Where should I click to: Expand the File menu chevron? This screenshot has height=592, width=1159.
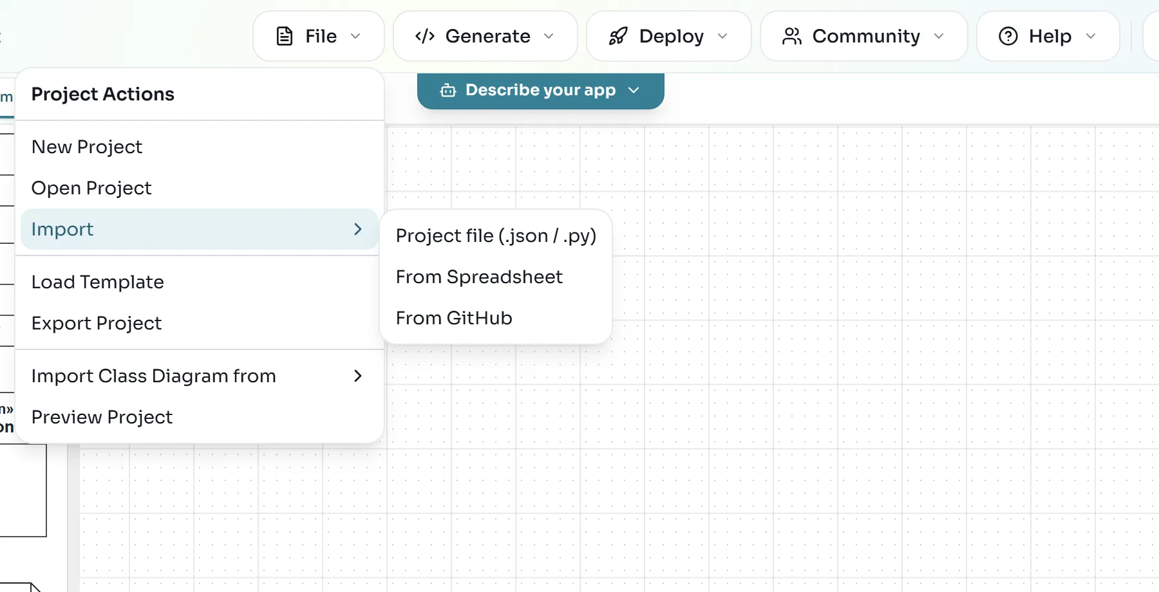pos(355,36)
